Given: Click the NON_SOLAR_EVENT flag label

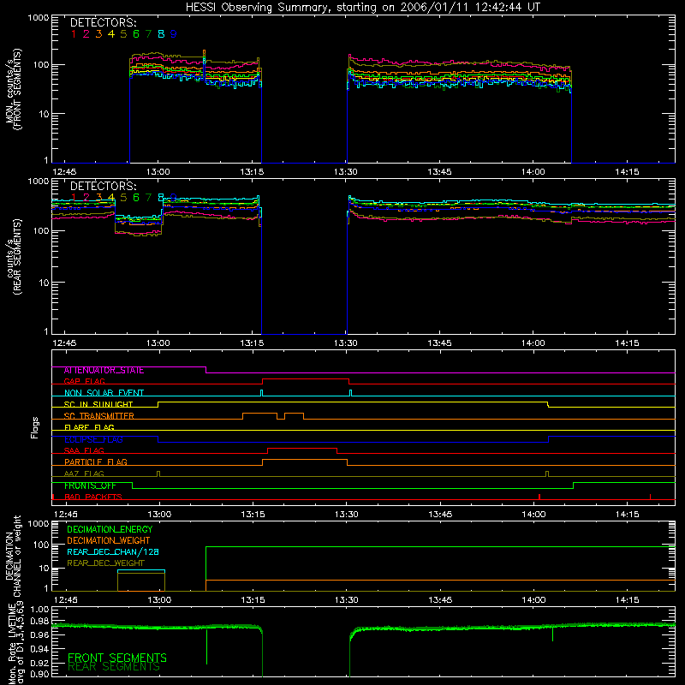Looking at the screenshot, I should [104, 393].
